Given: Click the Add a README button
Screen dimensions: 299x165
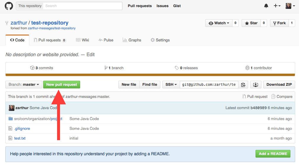Looking at the screenshot, I should (273, 154).
